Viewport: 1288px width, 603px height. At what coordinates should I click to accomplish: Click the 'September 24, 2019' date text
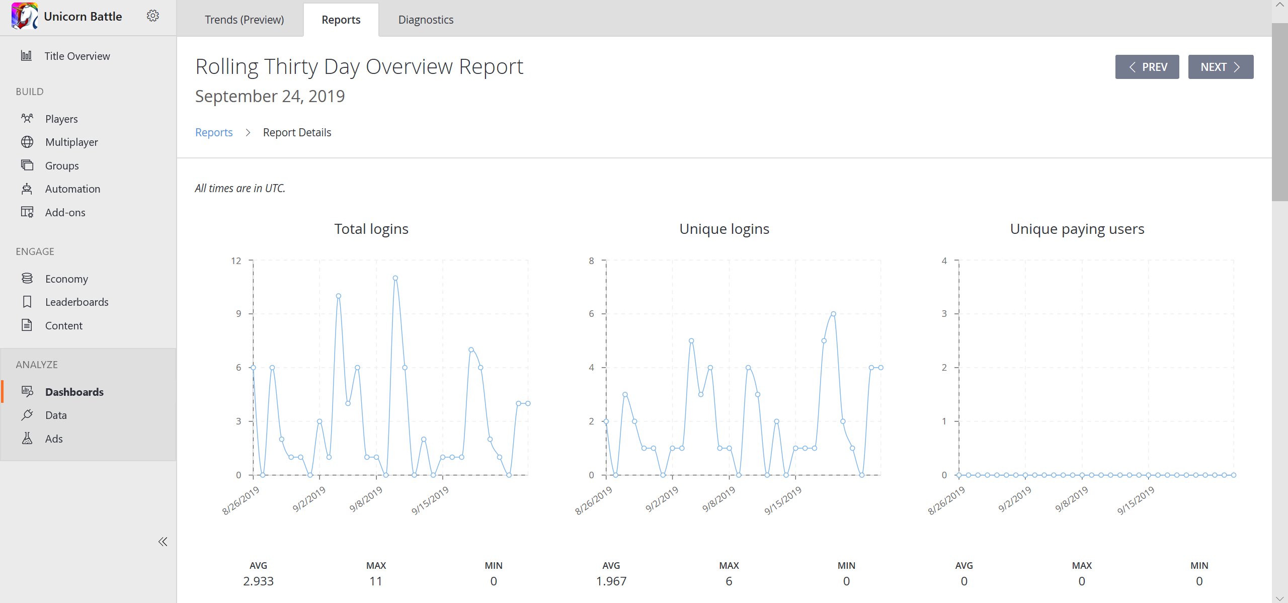pos(270,96)
